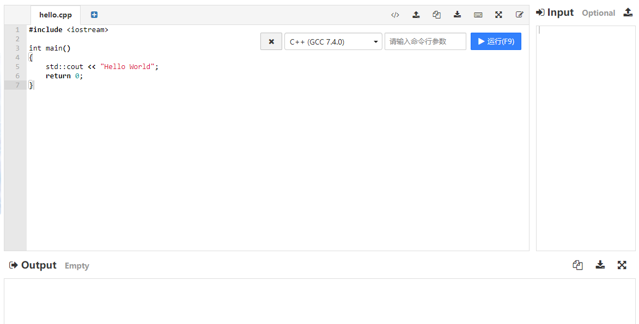Viewport: 639px width, 324px height.
Task: Copy the editor code to clipboard
Action: 436,15
